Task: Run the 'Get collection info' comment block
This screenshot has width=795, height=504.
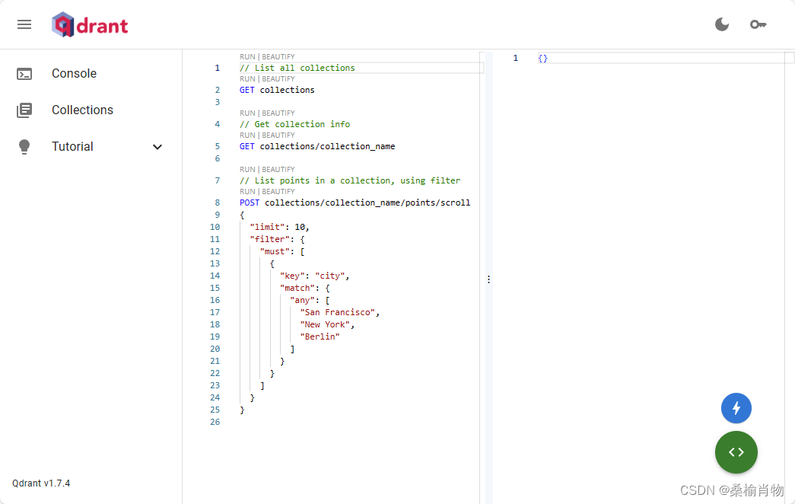Action: (247, 113)
